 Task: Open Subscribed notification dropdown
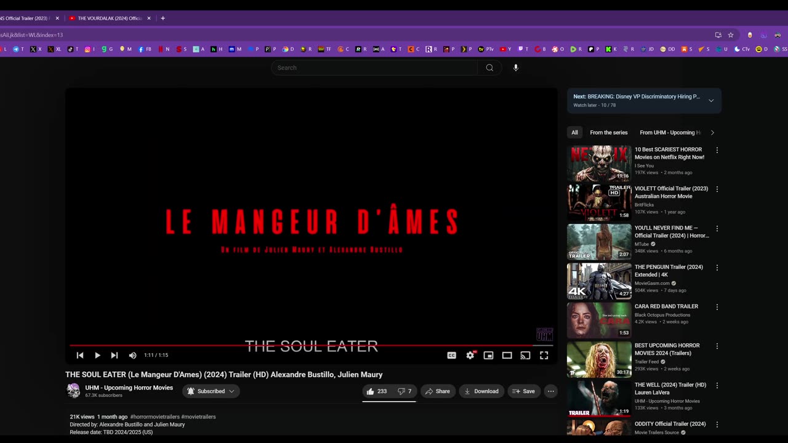[x=211, y=391]
